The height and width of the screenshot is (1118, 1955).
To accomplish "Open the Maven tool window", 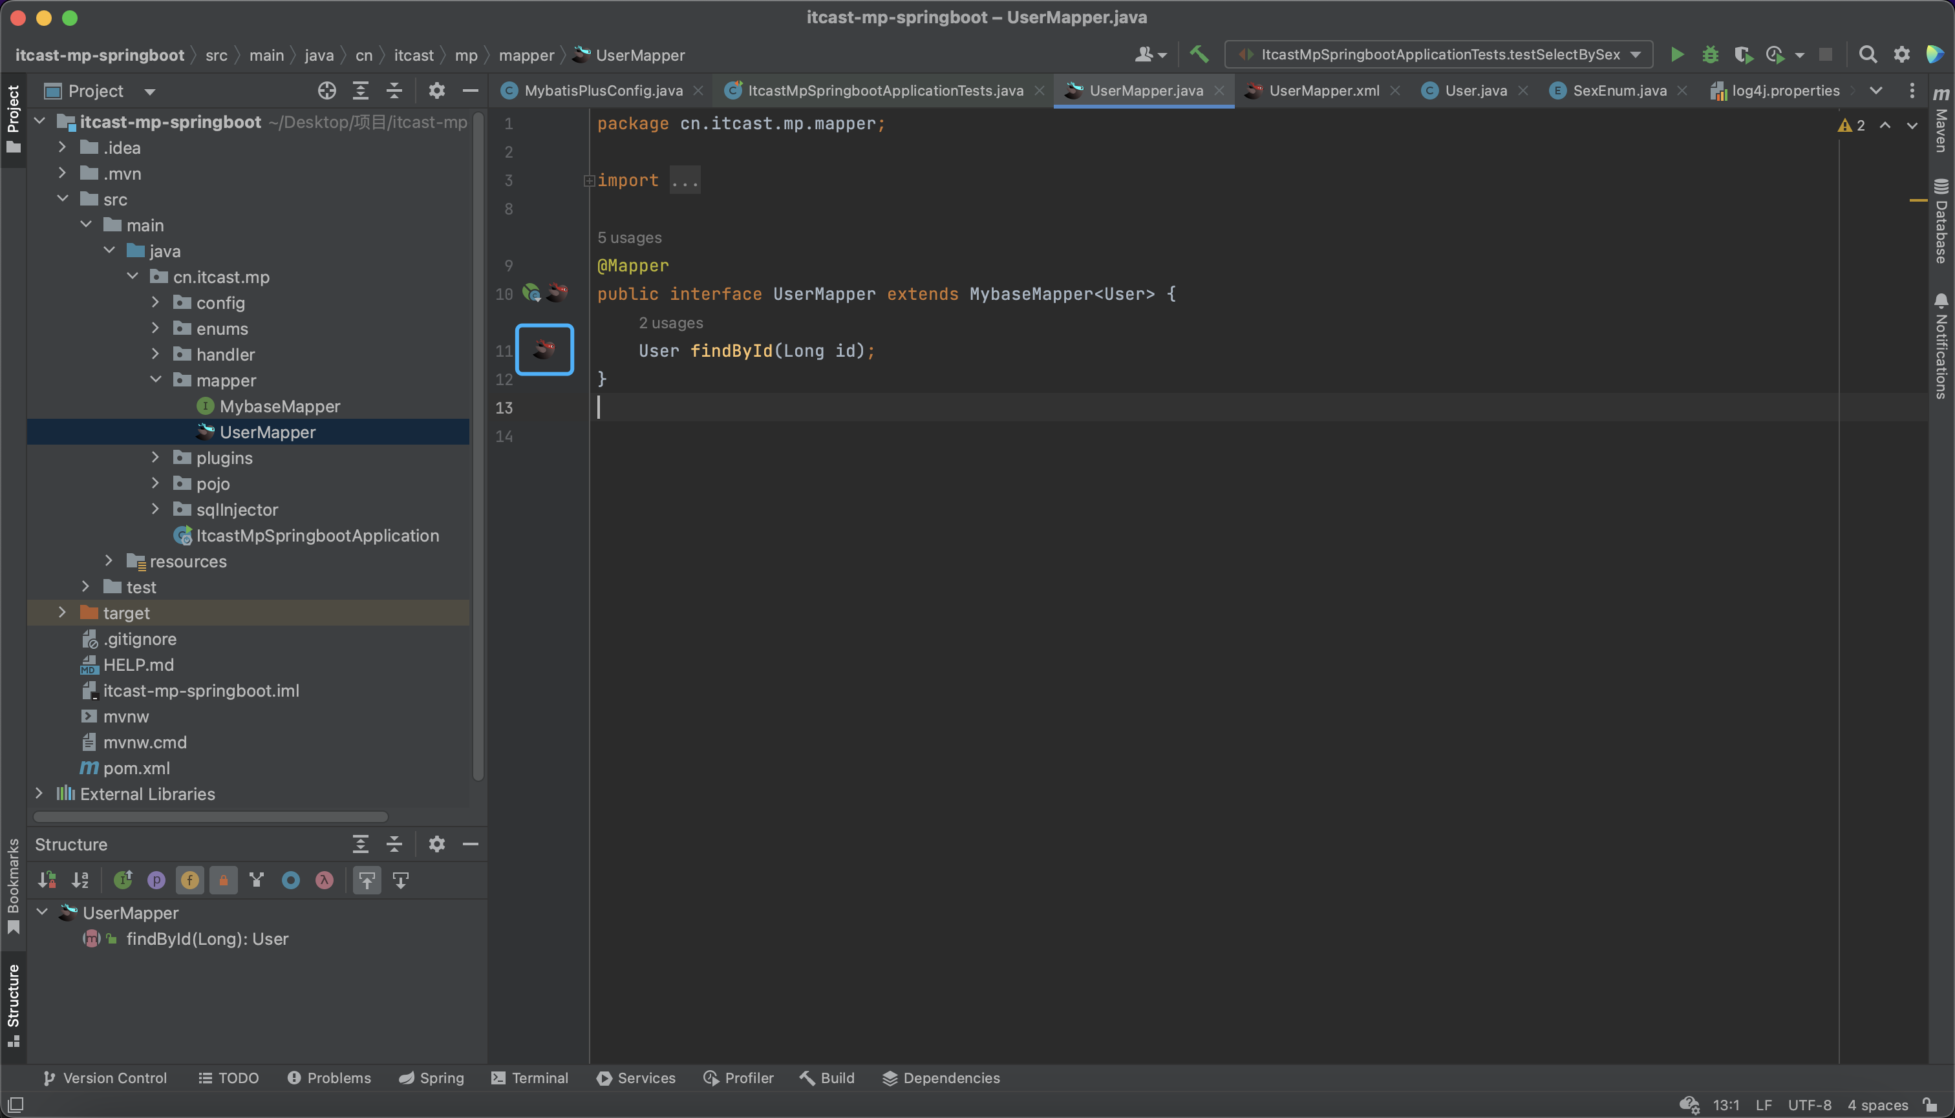I will click(1941, 121).
